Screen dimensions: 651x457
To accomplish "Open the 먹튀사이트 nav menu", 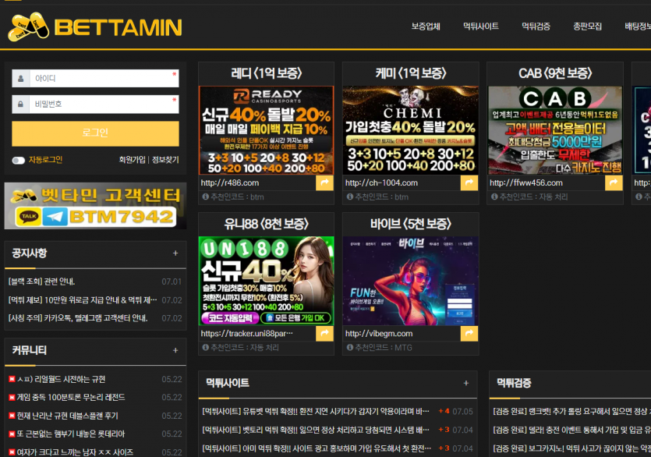I will tap(481, 27).
